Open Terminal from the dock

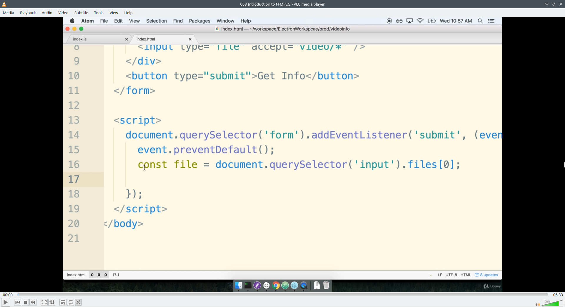(x=248, y=285)
